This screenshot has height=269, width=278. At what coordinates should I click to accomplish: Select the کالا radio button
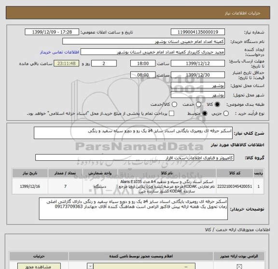217,104
